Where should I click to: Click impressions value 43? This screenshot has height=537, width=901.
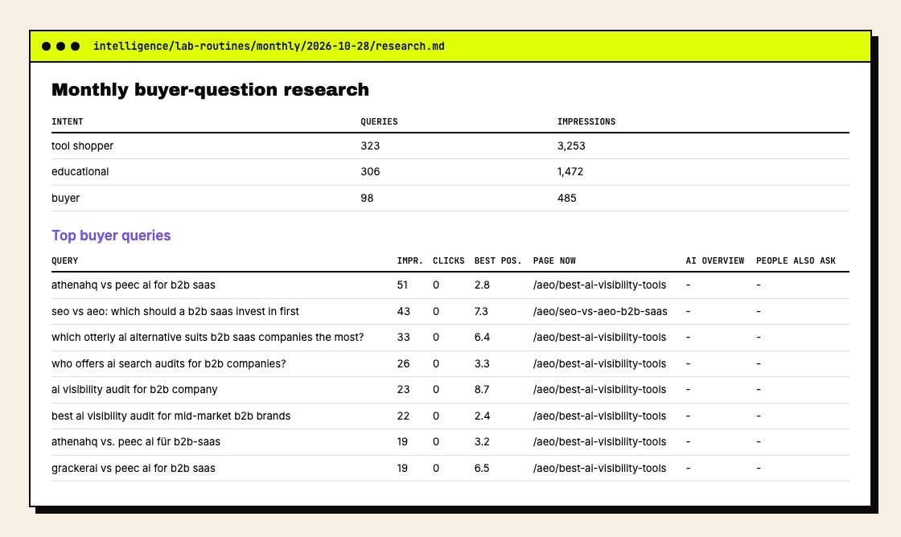[x=403, y=311]
